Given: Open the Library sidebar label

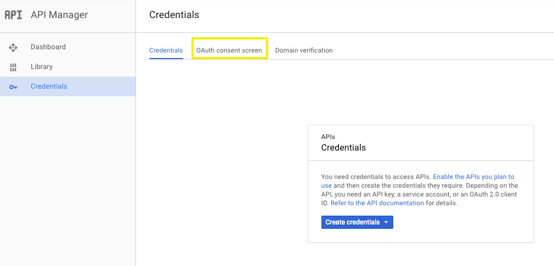Looking at the screenshot, I should click(42, 67).
